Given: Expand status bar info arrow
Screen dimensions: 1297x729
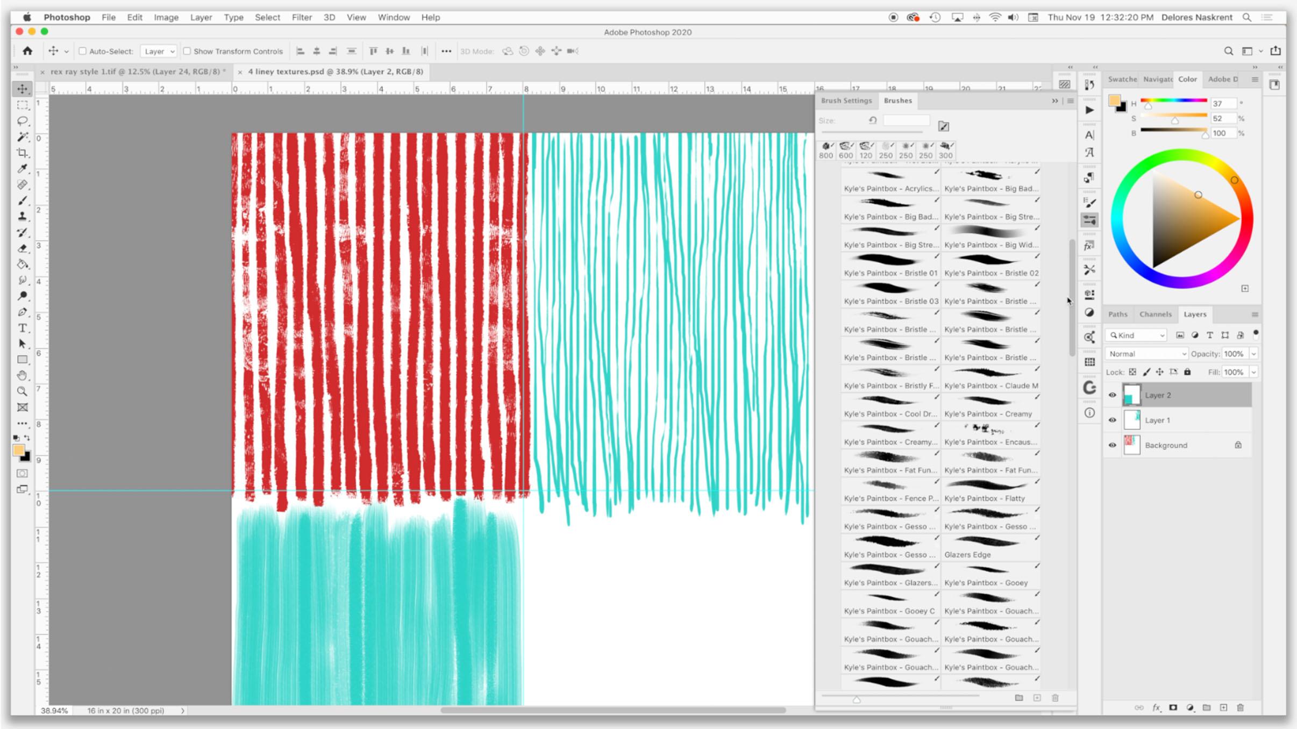Looking at the screenshot, I should [183, 711].
